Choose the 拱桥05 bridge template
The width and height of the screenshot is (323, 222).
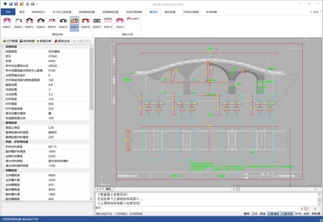click(52, 23)
